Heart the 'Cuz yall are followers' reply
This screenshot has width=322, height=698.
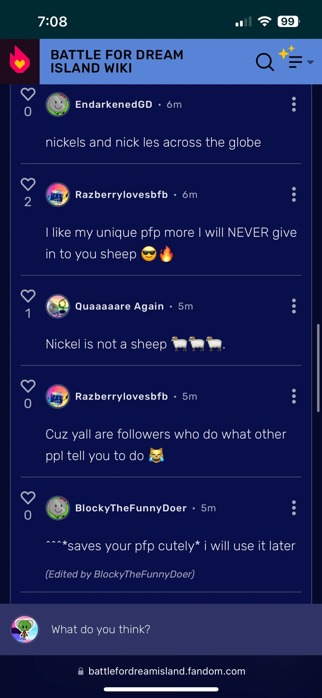click(x=28, y=386)
